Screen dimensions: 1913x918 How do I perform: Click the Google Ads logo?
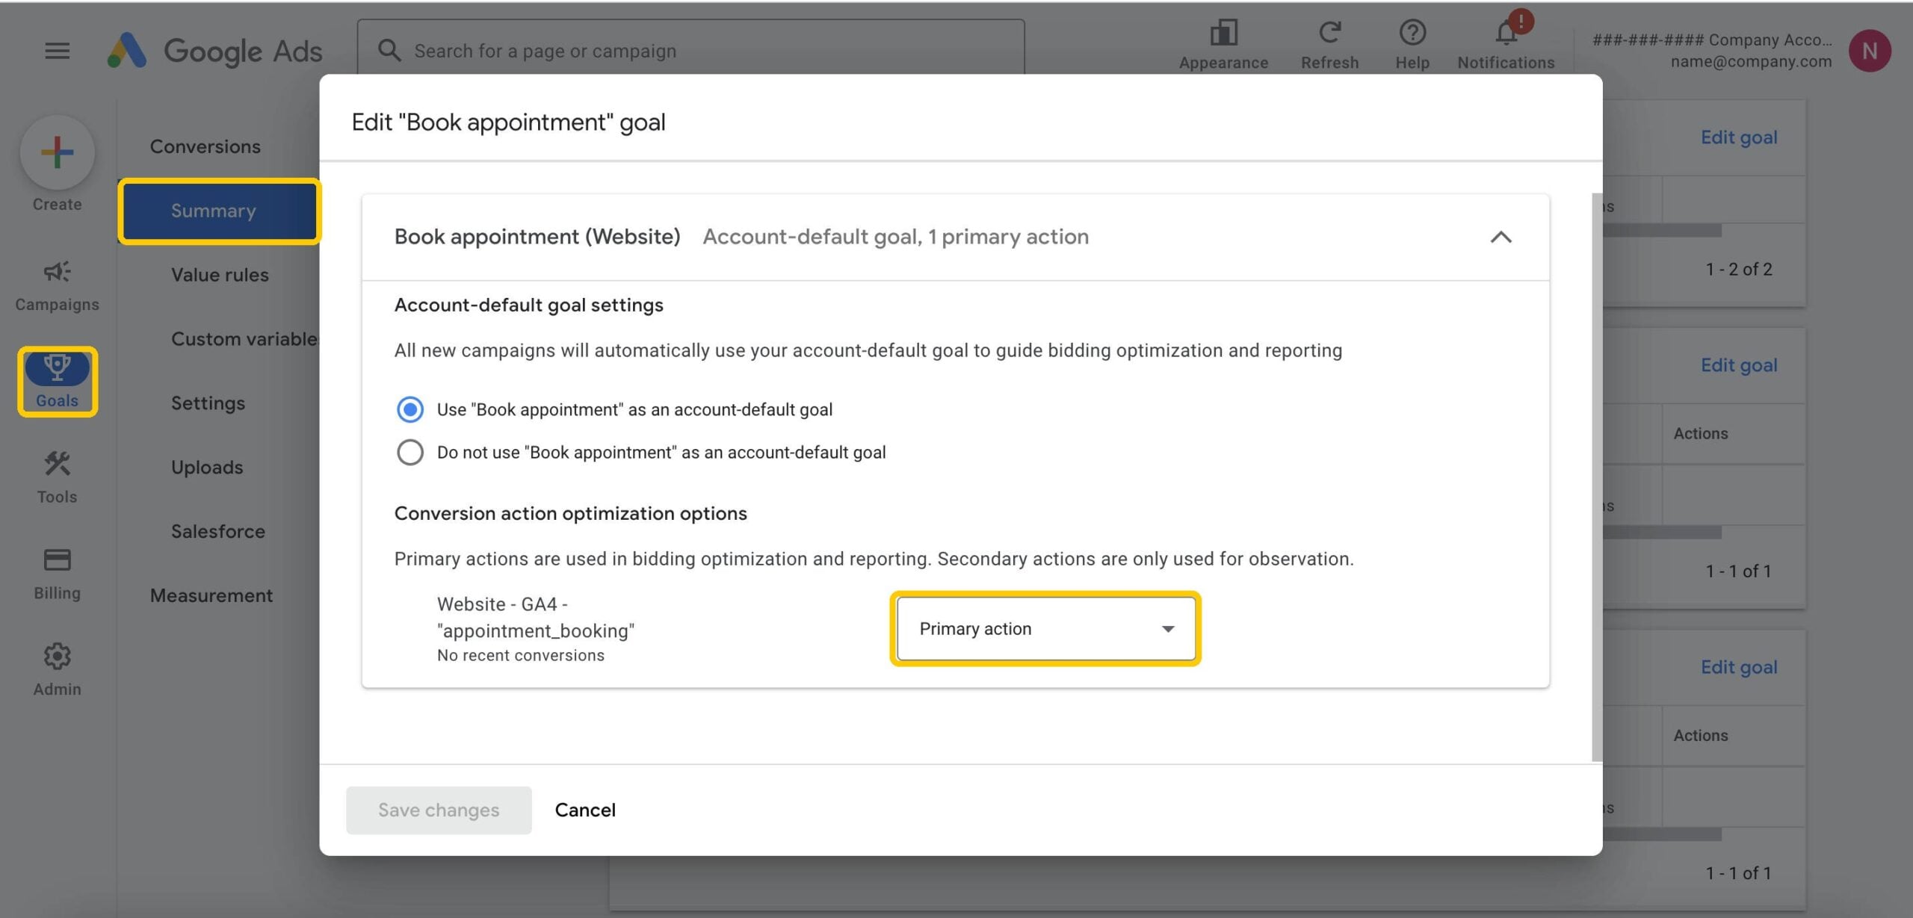click(214, 51)
